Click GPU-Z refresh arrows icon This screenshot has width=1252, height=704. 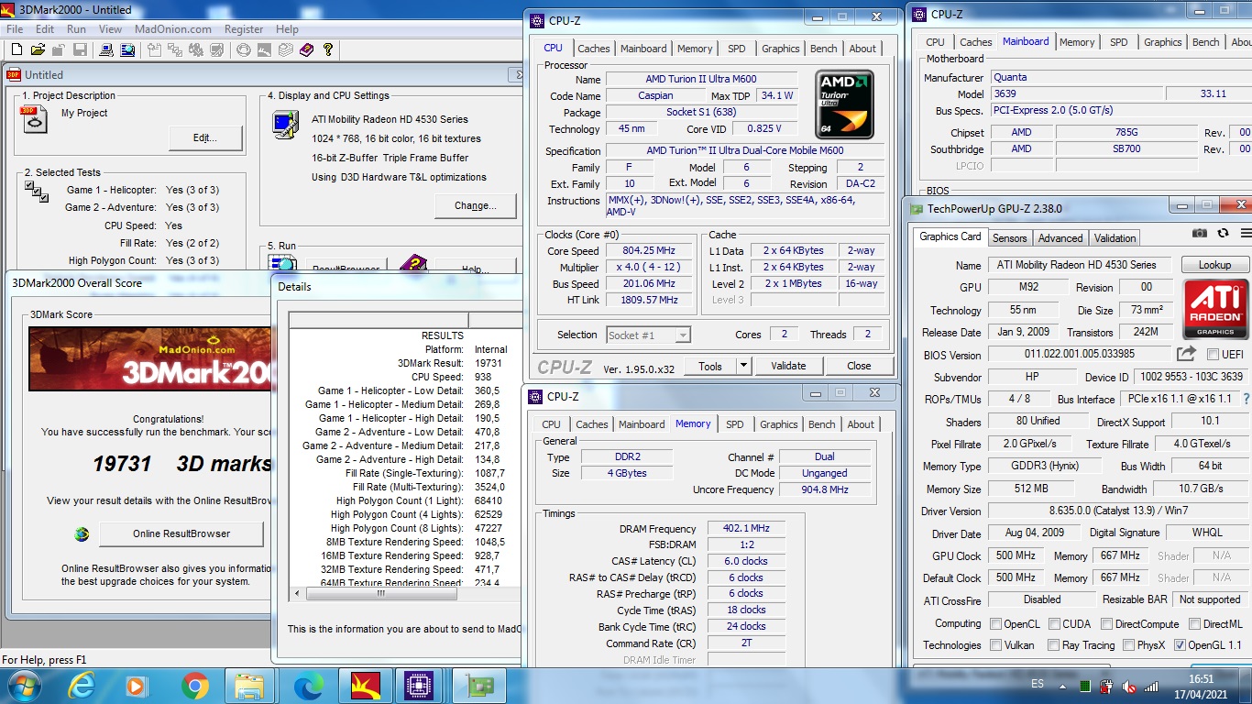tap(1223, 234)
